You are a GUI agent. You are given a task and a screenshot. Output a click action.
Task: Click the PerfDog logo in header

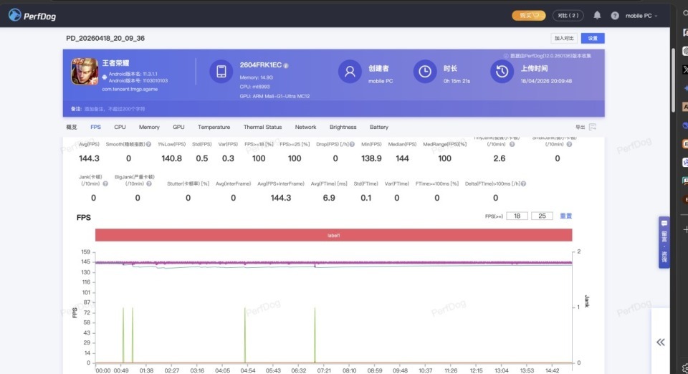tap(32, 16)
